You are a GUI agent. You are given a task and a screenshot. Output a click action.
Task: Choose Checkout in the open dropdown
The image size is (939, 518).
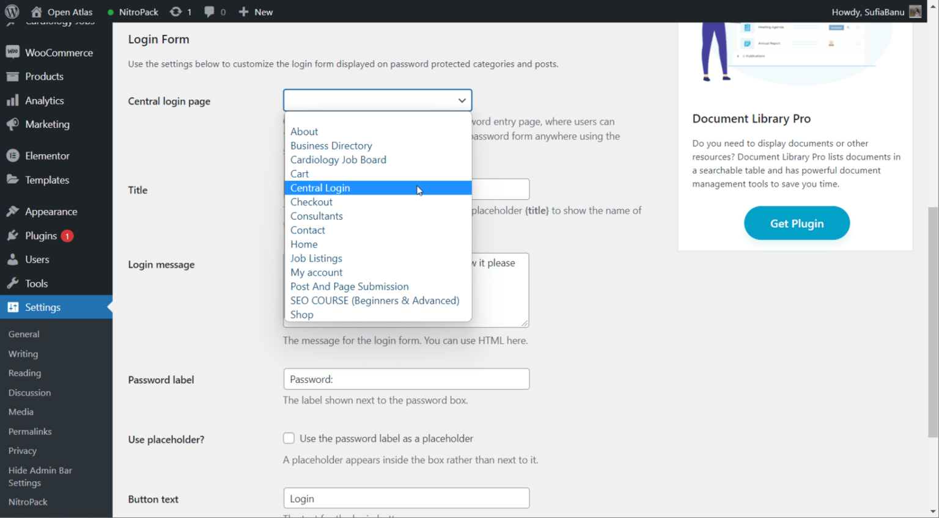(312, 202)
